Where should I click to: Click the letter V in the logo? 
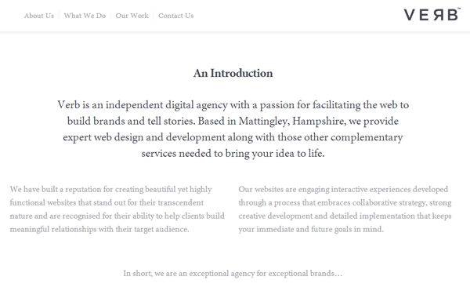(x=410, y=15)
